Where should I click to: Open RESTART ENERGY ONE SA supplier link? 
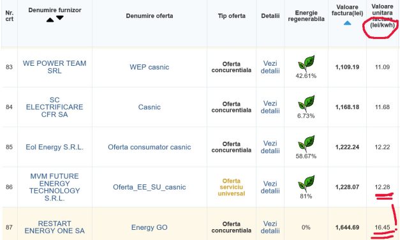click(x=55, y=227)
